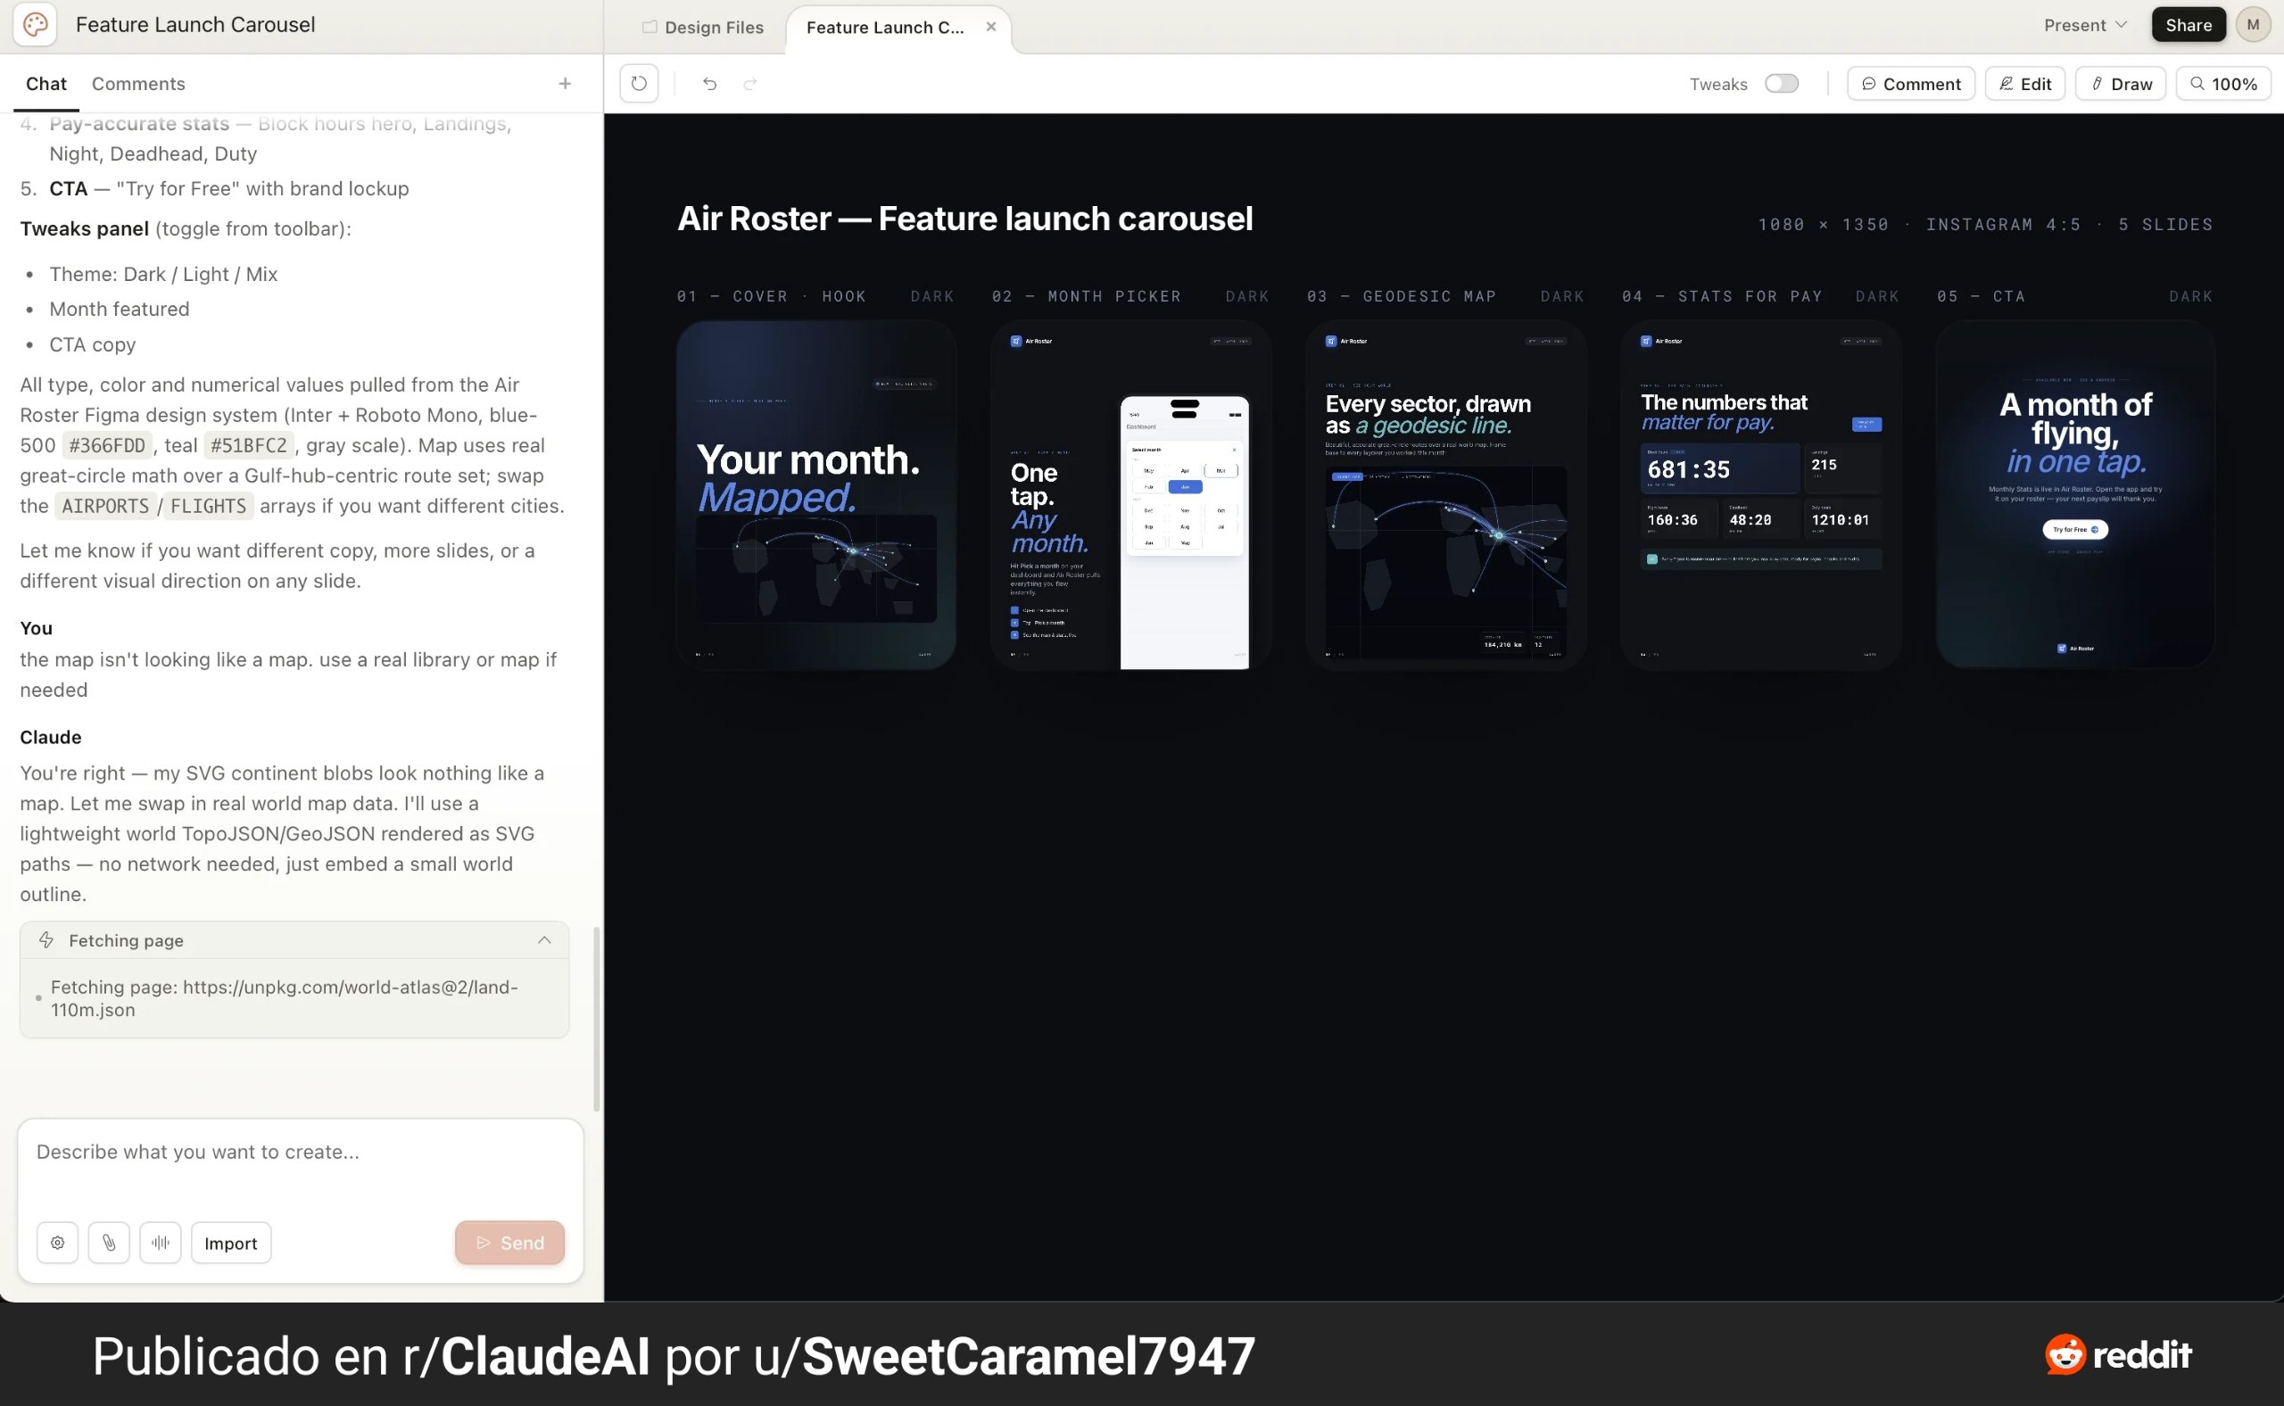The image size is (2284, 1406).
Task: Click the 01 — COVER · HOOK label
Action: pos(771,295)
